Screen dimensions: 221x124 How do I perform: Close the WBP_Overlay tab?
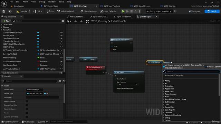pos(96,6)
